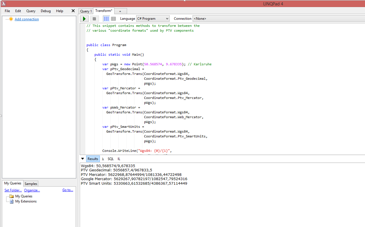Viewport: 365px width, 227px height.
Task: Click the Add connection star icon
Action: point(11,19)
